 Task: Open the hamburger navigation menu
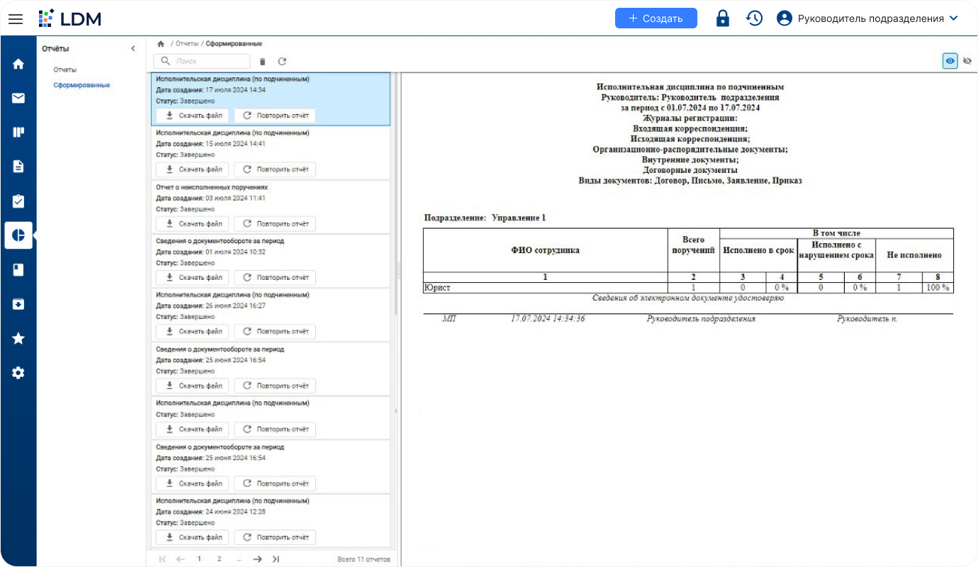coord(16,18)
